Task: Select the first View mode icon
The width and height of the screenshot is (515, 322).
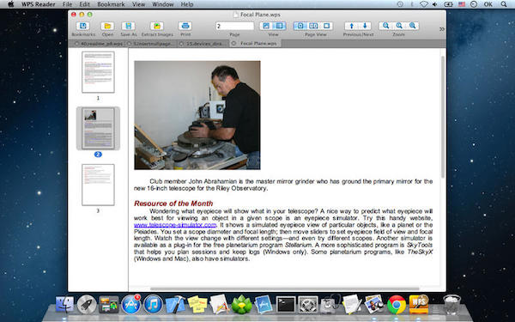Action: [266, 26]
